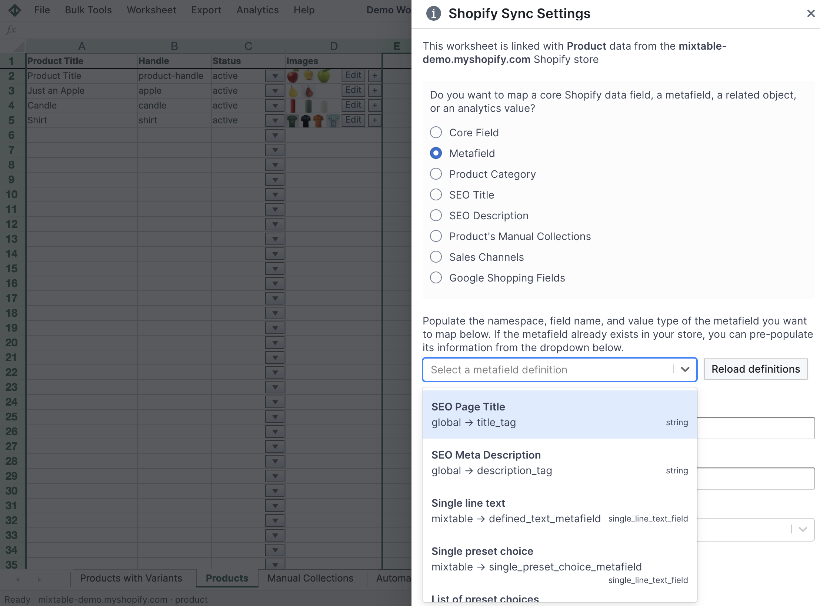820x606 pixels.
Task: Switch to the Products with Variants tab
Action: (131, 578)
